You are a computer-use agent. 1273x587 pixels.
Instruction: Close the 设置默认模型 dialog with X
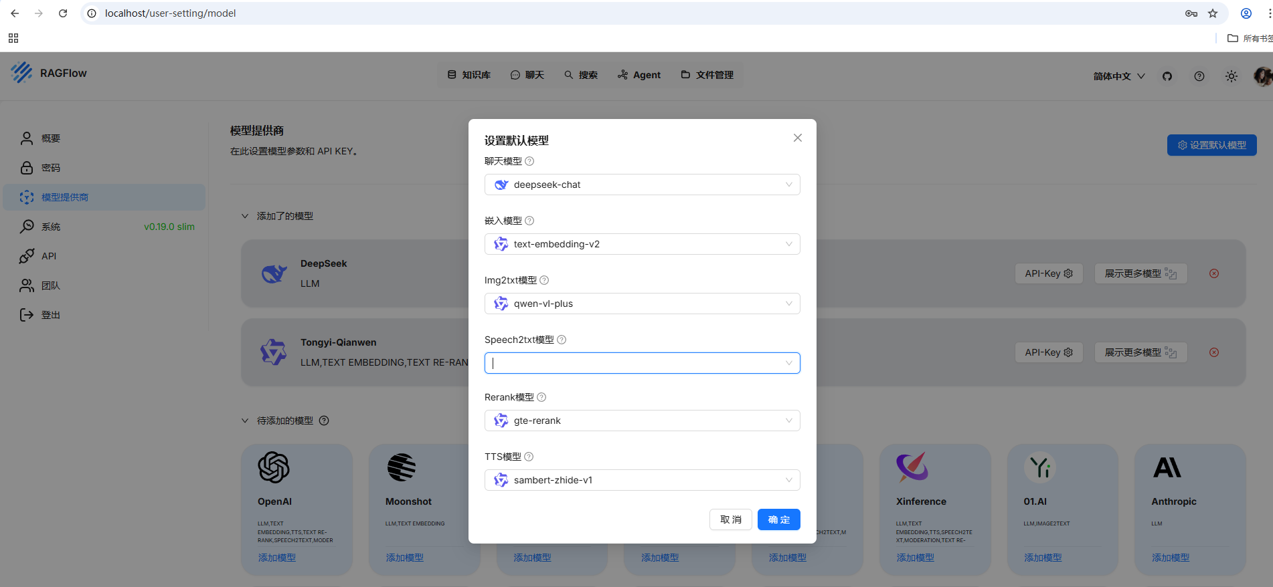(x=798, y=138)
